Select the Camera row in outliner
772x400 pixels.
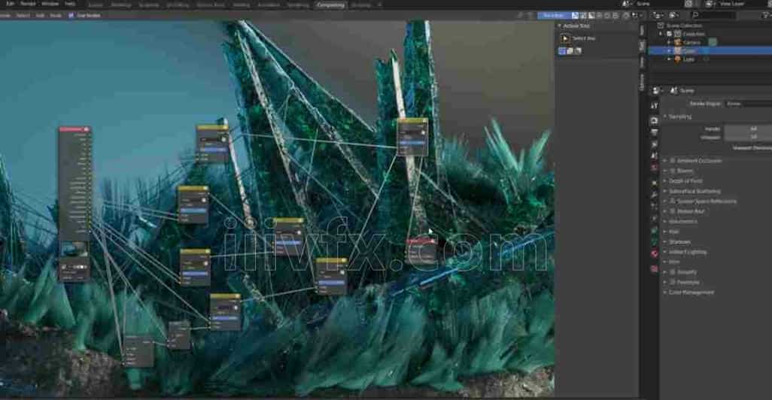[x=710, y=42]
